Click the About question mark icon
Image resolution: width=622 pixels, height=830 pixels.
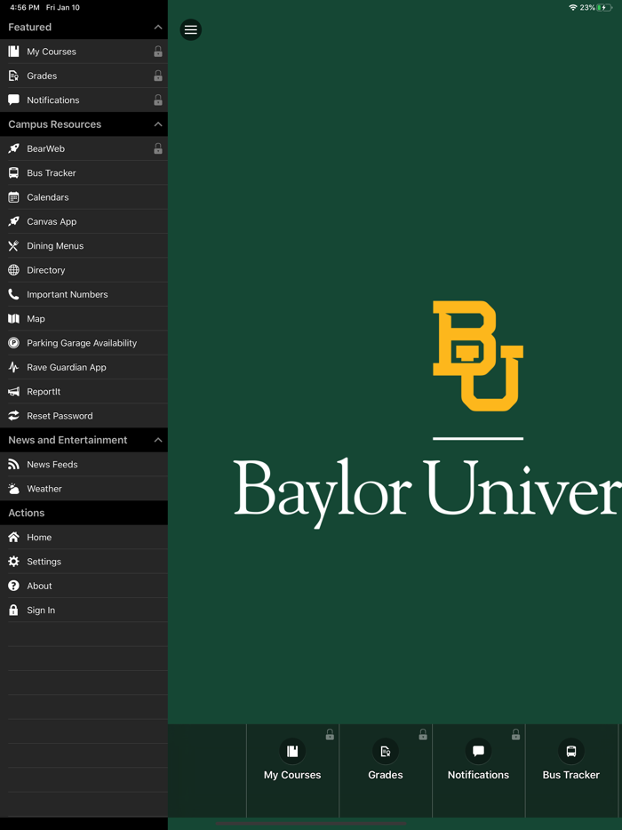[x=13, y=586]
